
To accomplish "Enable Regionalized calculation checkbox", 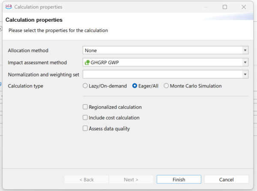I will pyautogui.click(x=85, y=107).
